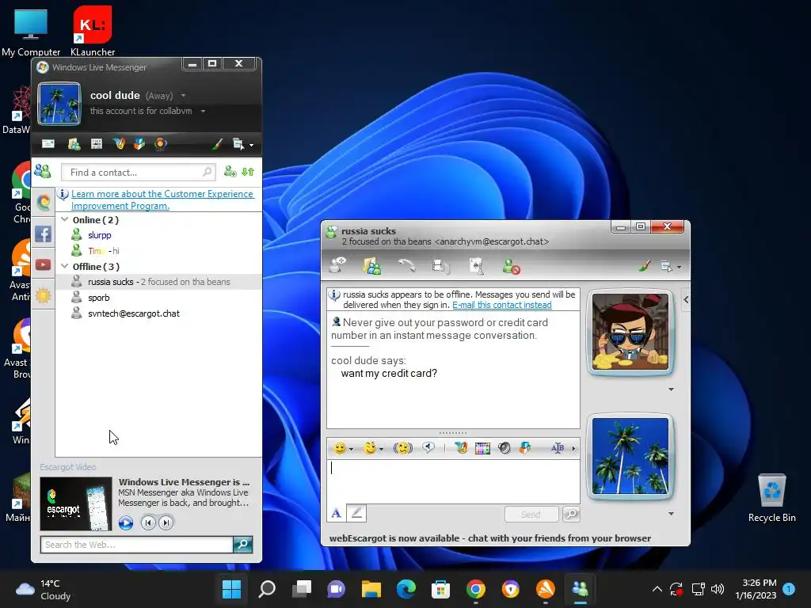Screen dimensions: 811x608
Task: Click the MSN Today newspaper icon
Action: 96,144
